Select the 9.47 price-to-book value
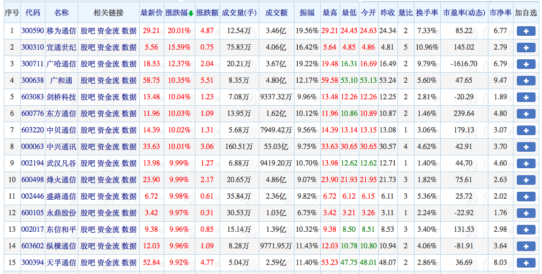The image size is (542, 274). click(501, 81)
